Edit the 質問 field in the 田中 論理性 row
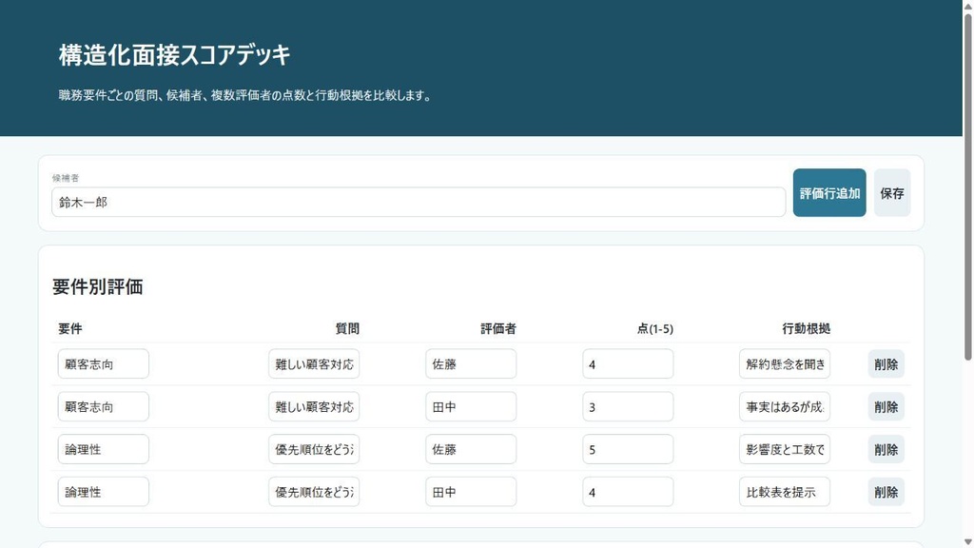 (314, 492)
